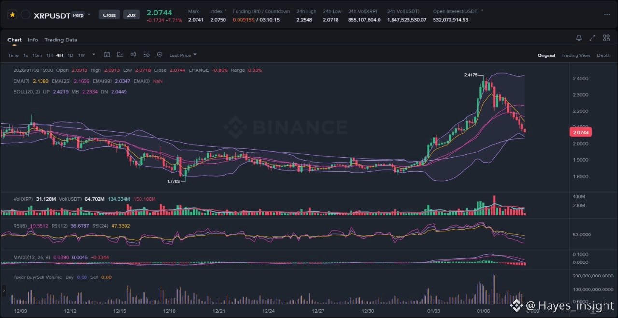Open the Cross margin mode button
The image size is (618, 318).
coord(110,15)
